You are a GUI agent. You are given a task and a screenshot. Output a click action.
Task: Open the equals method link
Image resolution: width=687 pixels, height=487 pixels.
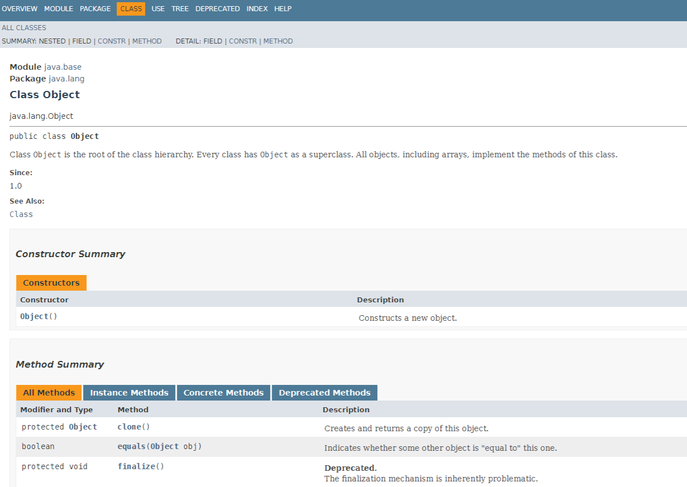131,446
